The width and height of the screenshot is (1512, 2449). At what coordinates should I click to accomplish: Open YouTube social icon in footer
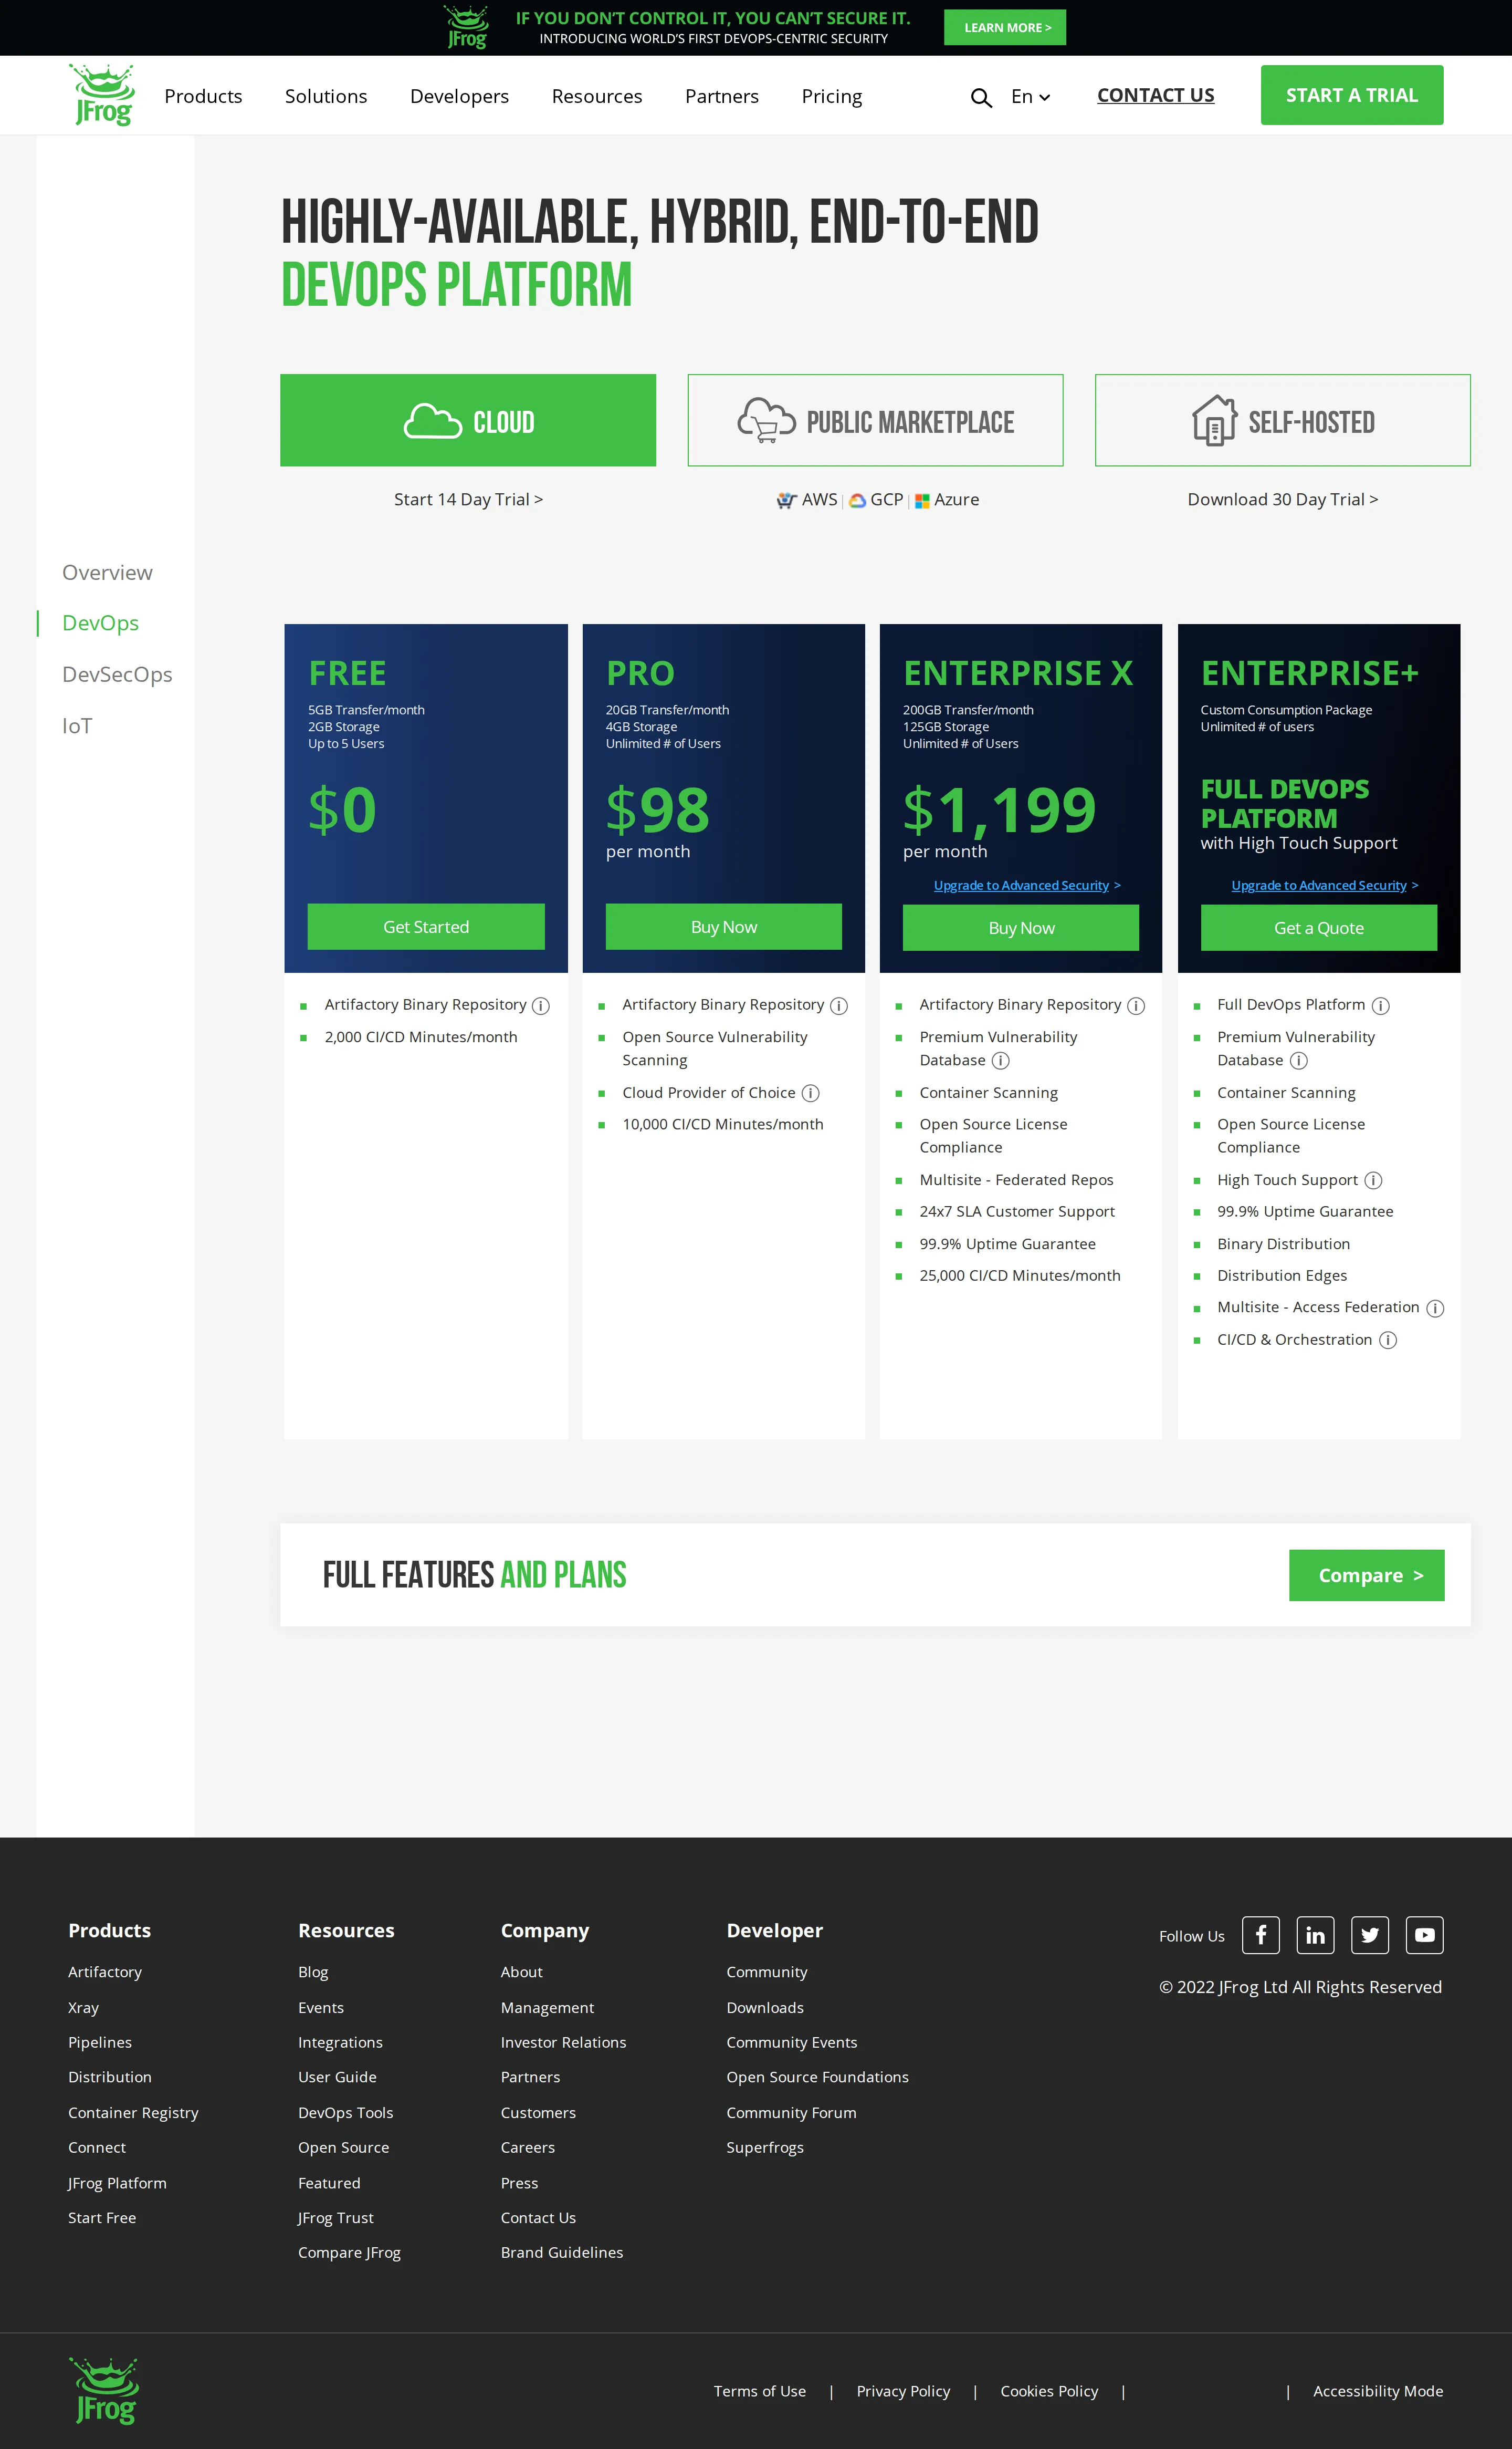pyautogui.click(x=1424, y=1935)
